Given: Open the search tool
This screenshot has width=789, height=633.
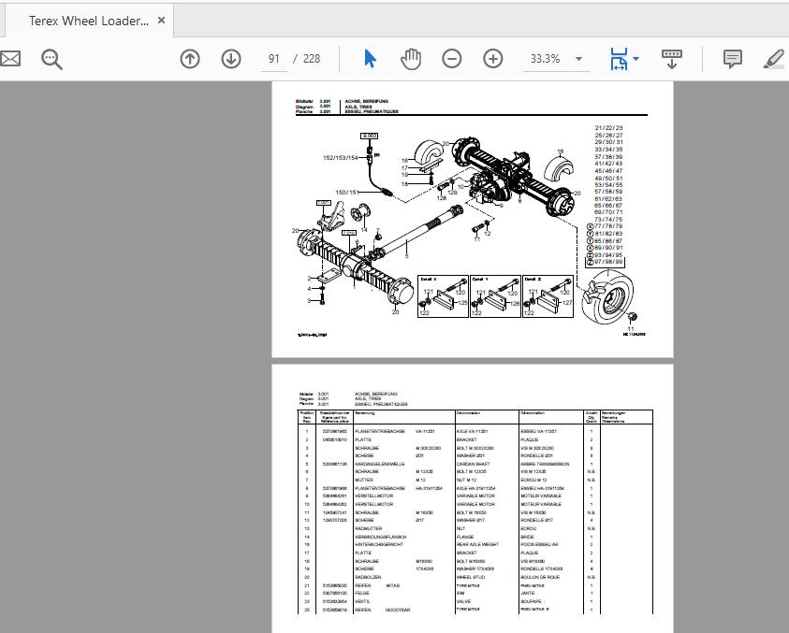Looking at the screenshot, I should click(x=52, y=58).
